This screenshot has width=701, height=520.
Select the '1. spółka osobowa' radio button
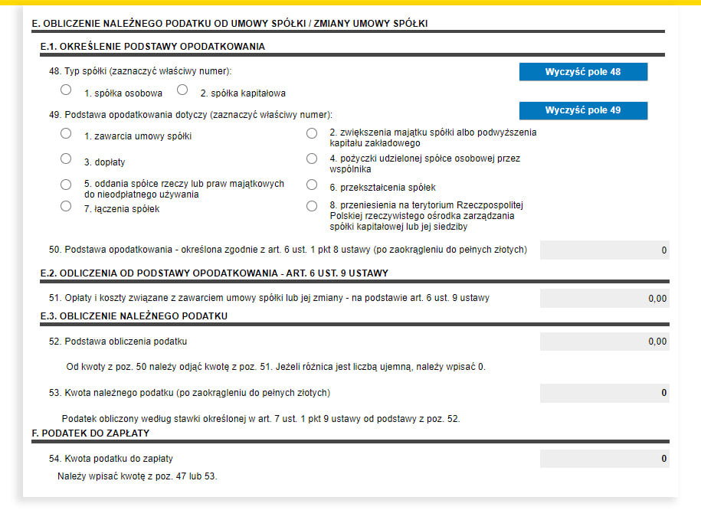click(x=66, y=90)
